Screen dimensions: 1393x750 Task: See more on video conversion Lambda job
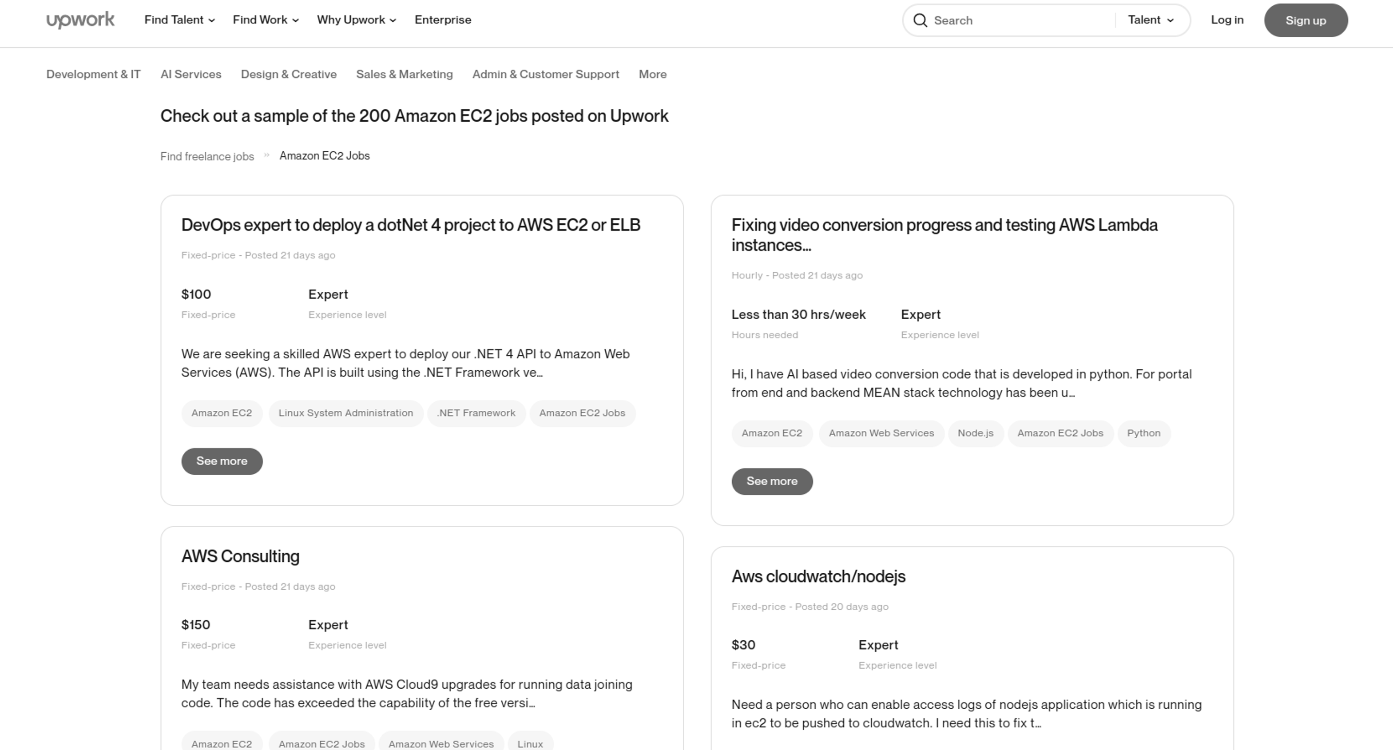coord(771,481)
